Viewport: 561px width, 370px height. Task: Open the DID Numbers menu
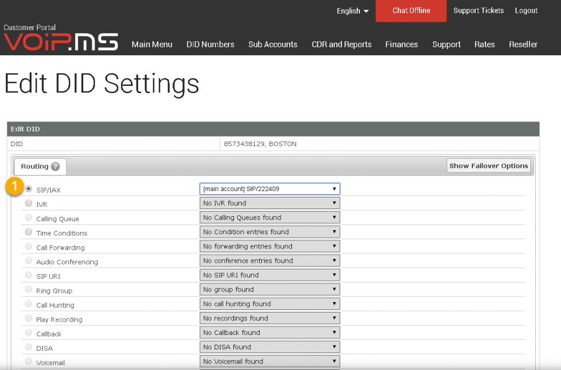(210, 44)
